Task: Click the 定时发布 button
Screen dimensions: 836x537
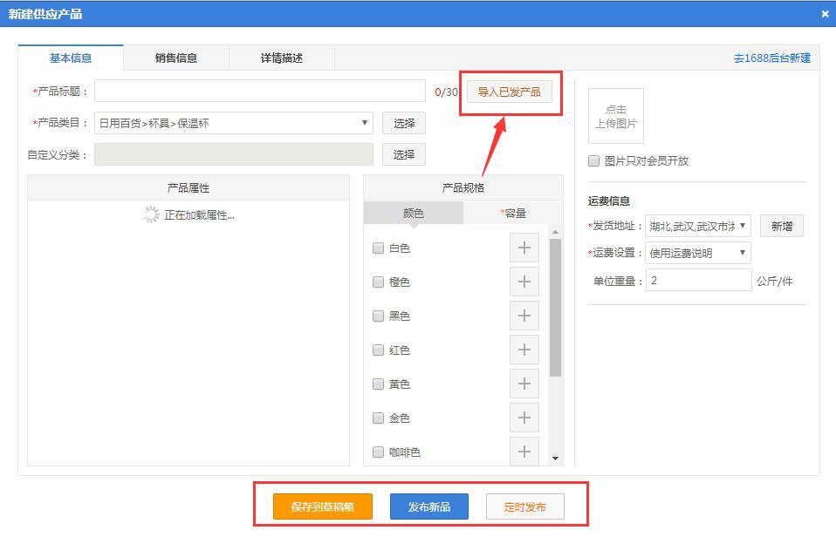Action: (x=525, y=506)
